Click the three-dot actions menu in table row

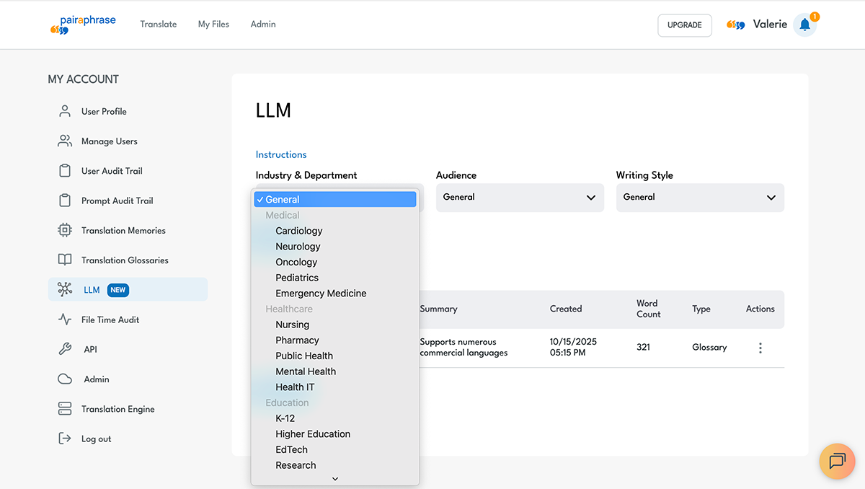click(760, 348)
